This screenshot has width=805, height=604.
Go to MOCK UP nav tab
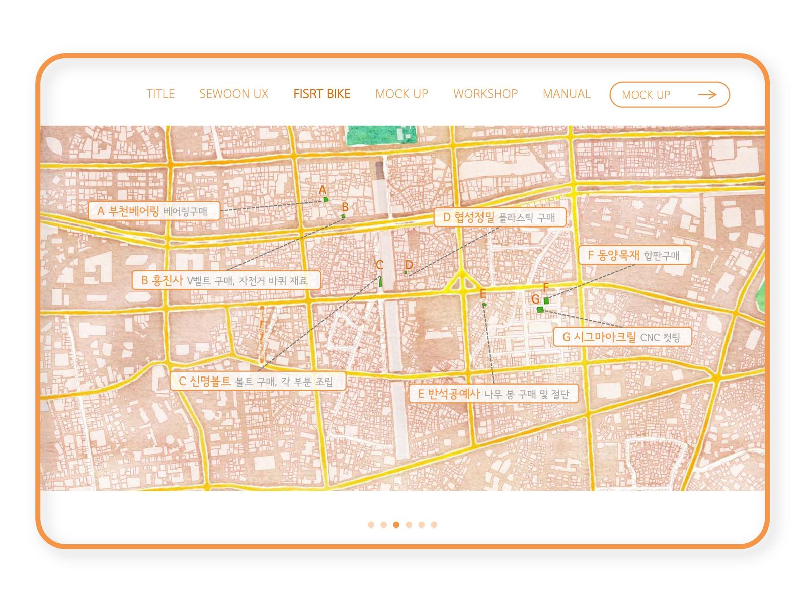pyautogui.click(x=401, y=94)
